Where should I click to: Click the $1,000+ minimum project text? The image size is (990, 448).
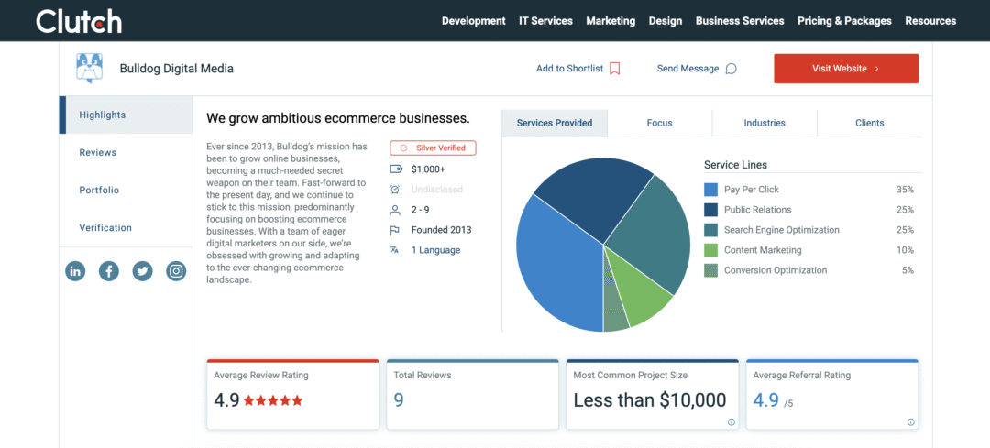coord(428,169)
